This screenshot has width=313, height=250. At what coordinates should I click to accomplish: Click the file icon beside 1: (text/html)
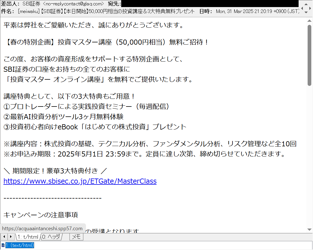[3, 245]
